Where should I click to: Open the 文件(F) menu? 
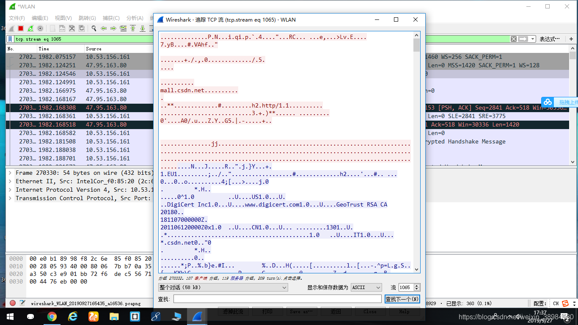[x=17, y=18]
